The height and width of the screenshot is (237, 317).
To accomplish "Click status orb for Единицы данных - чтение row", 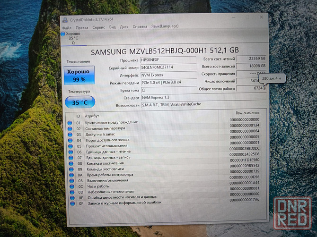I will coord(71,152).
